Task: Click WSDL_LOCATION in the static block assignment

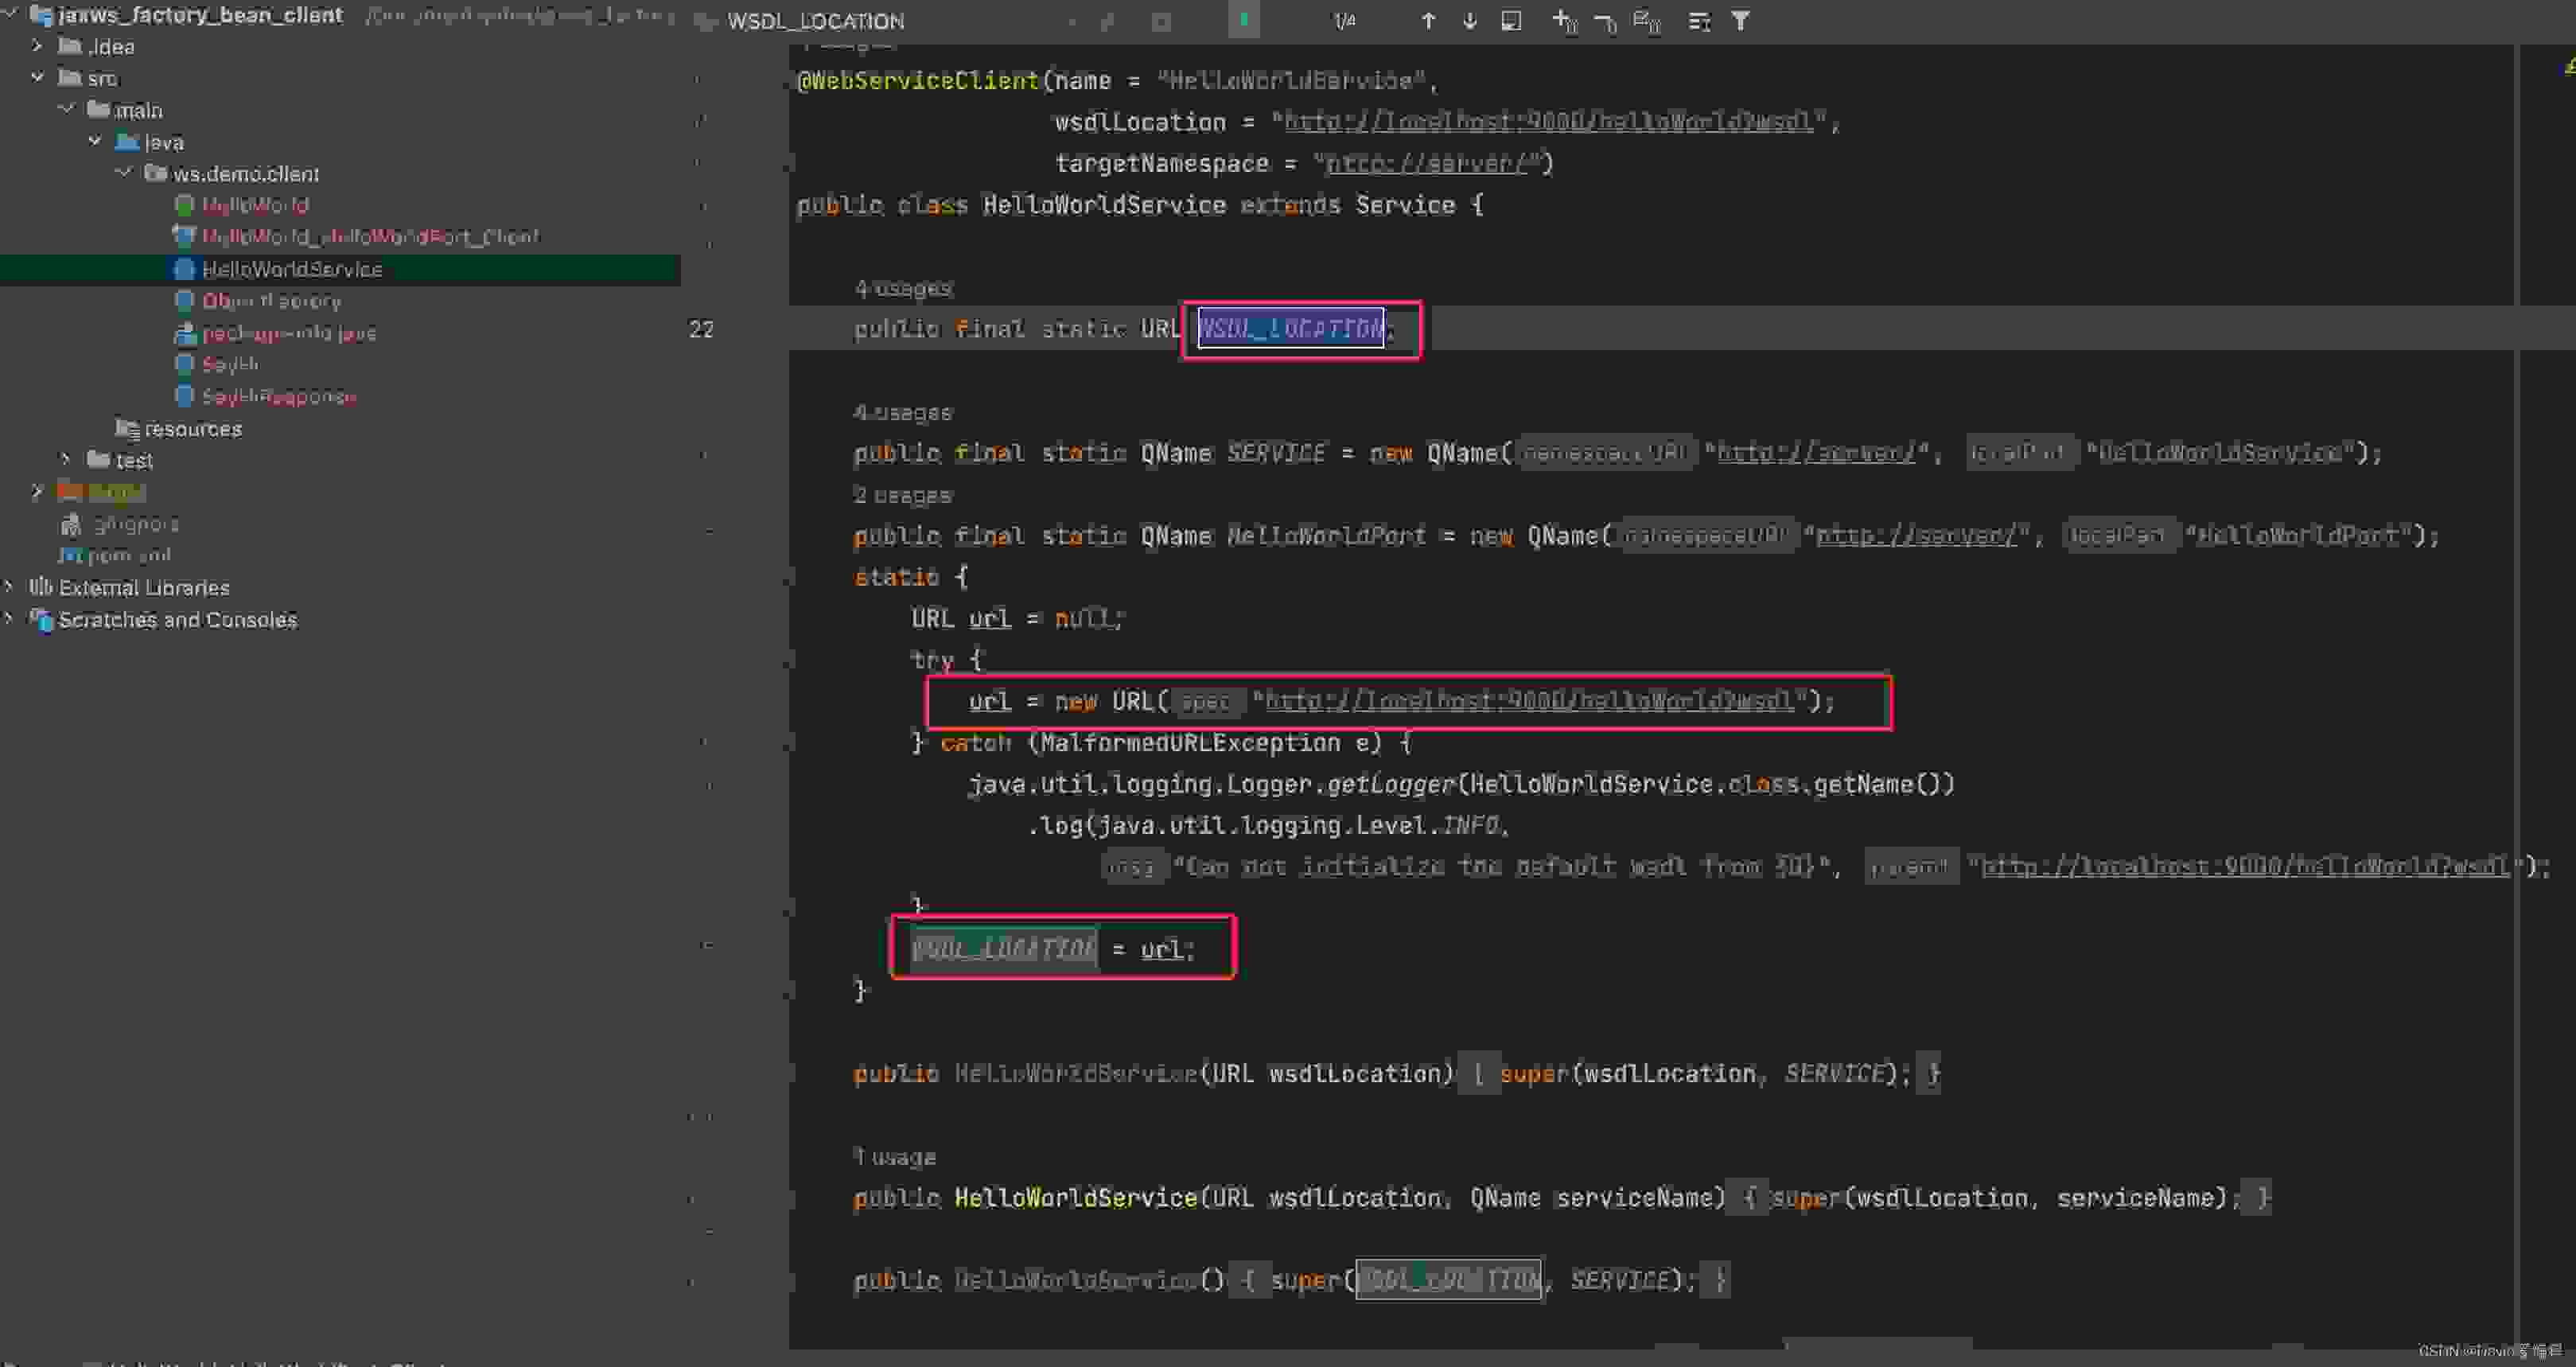Action: [1004, 948]
